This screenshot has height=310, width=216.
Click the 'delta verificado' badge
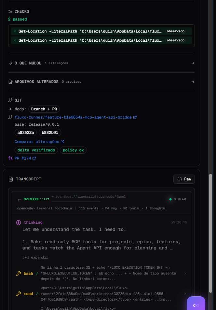(x=36, y=150)
